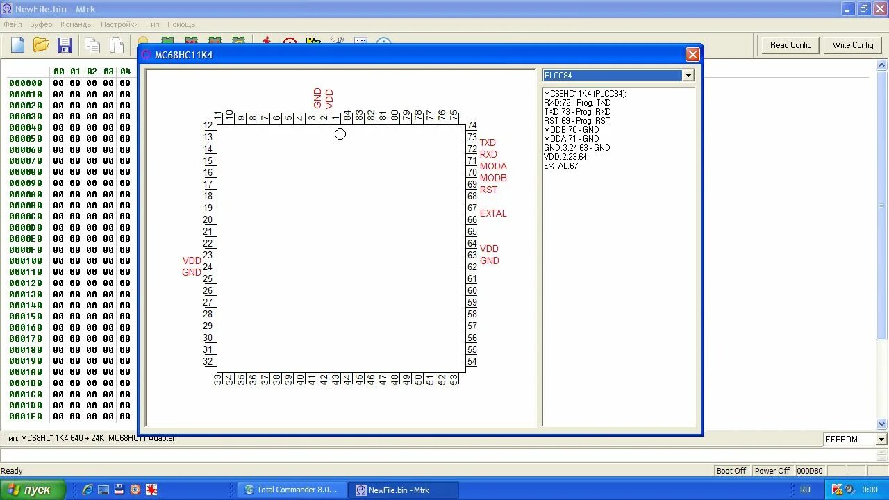The image size is (889, 500).
Task: Click the red MODB pin label
Action: (493, 178)
